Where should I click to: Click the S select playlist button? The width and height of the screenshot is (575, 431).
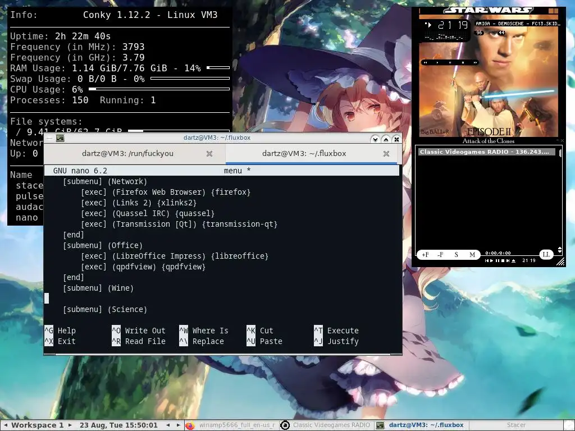[456, 255]
